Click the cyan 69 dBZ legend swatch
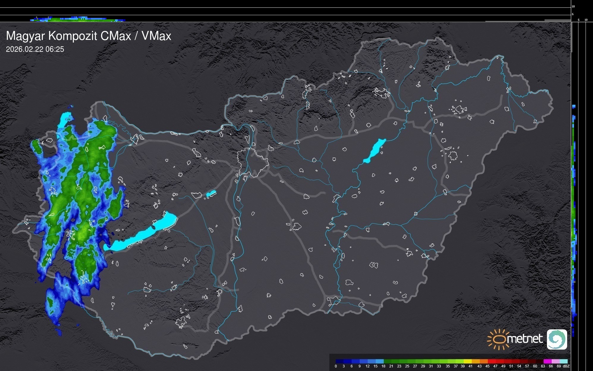This screenshot has height=371, width=593. point(563,361)
